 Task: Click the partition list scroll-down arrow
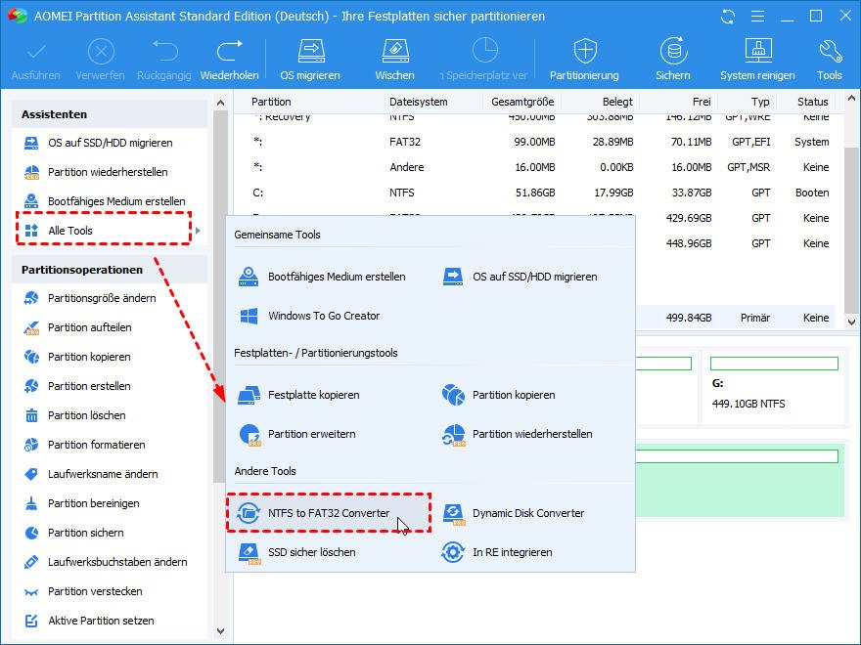(x=851, y=322)
